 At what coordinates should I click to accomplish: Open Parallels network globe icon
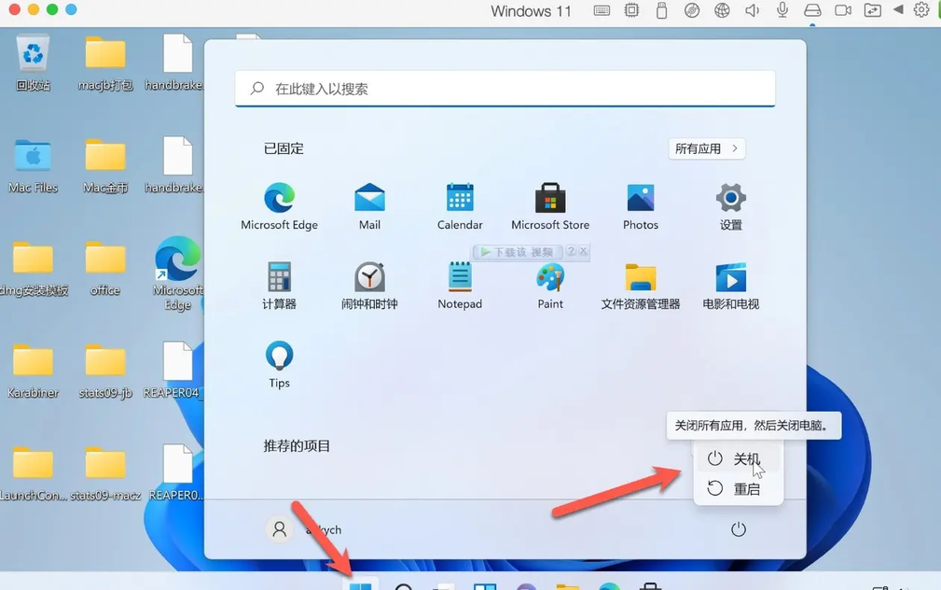click(x=722, y=10)
